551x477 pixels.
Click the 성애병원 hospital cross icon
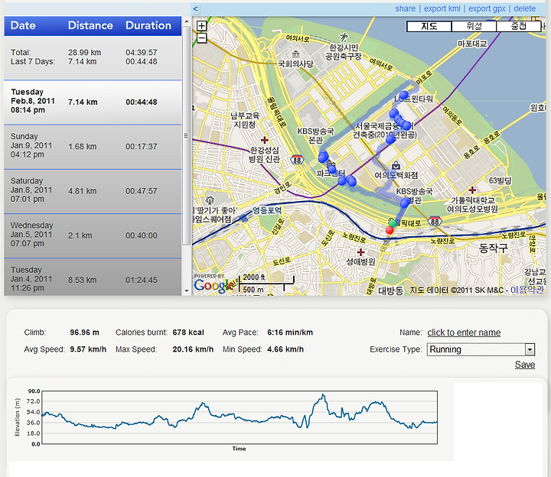click(360, 252)
